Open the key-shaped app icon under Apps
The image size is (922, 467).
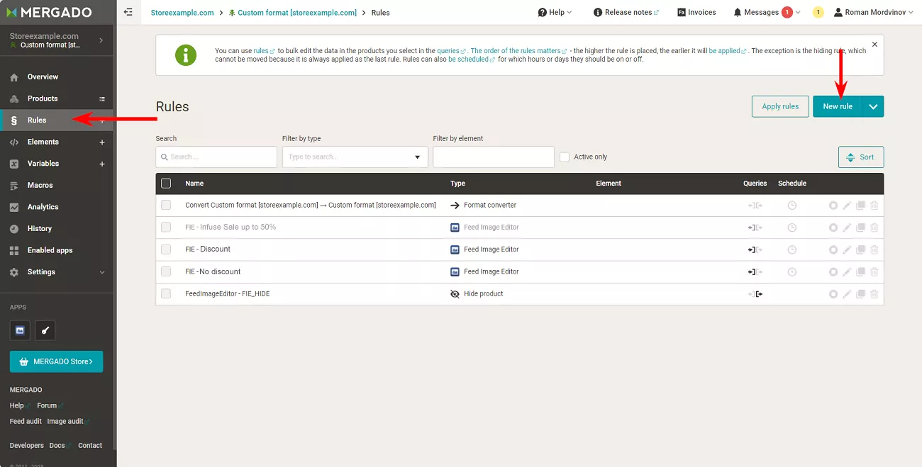[45, 330]
